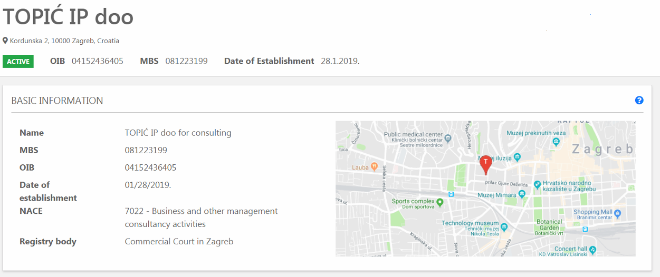
Task: Select the Lauba restaurant icon on map
Action: click(x=374, y=167)
